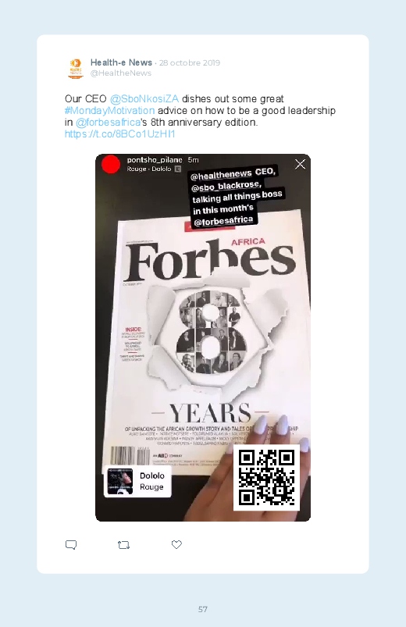Image resolution: width=406 pixels, height=627 pixels.
Task: Tap the @healthenews tag on story
Action: point(221,175)
